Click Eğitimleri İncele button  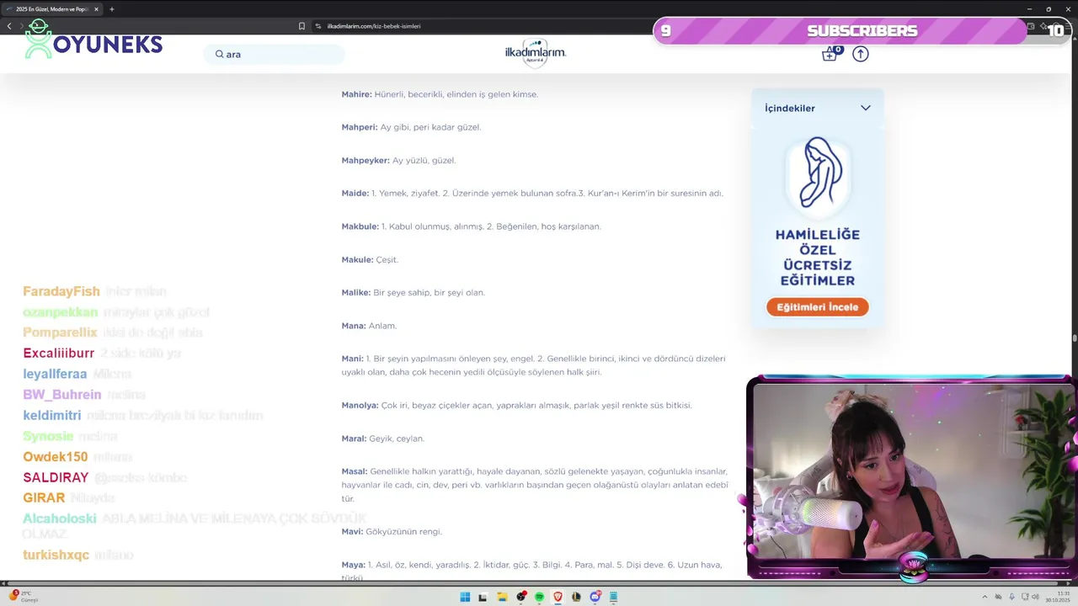coord(817,307)
